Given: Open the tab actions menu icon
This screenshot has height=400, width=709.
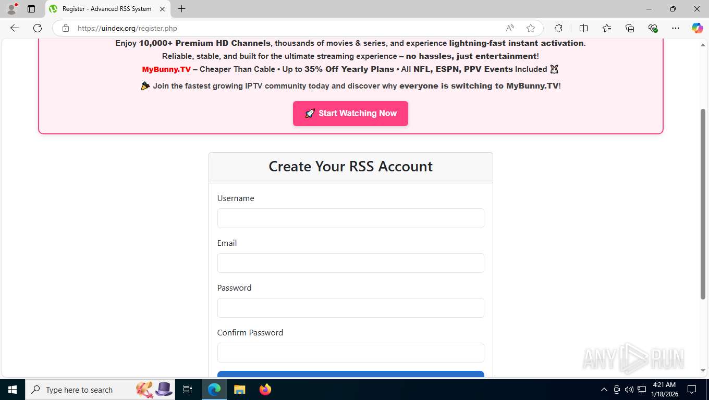Looking at the screenshot, I should tap(31, 9).
